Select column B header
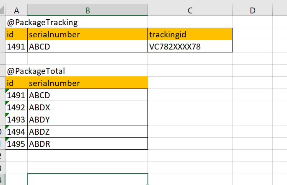The image size is (287, 185). 88,10
